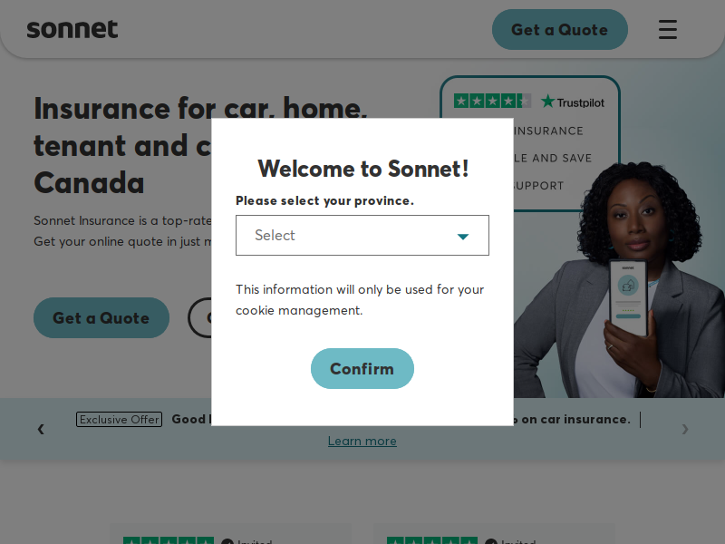Click the left review card's star rating
The width and height of the screenshot is (725, 544).
[x=169, y=540]
